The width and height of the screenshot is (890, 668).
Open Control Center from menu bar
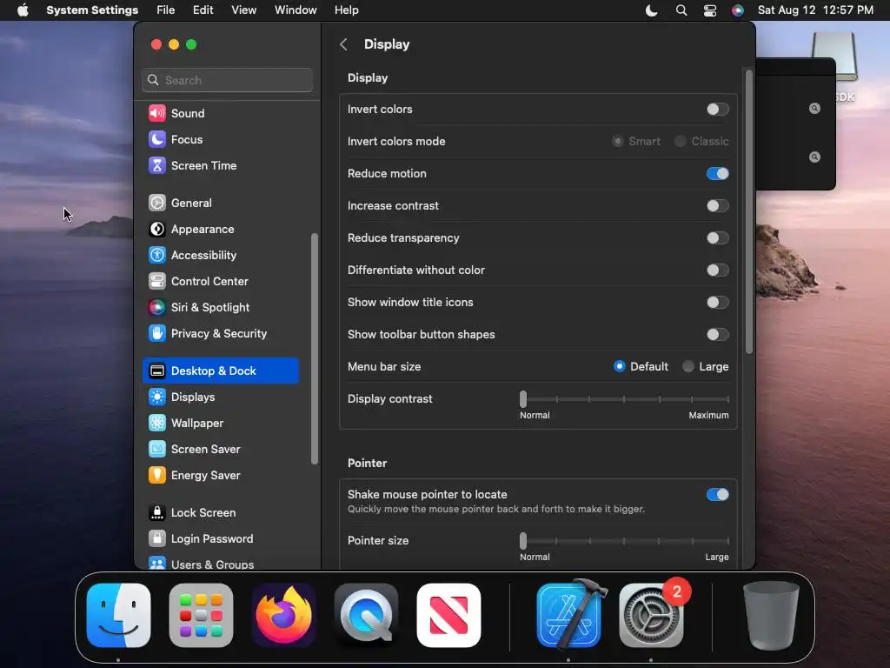(709, 10)
